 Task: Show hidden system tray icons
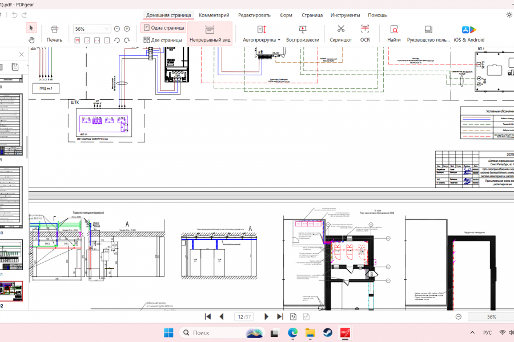472,332
